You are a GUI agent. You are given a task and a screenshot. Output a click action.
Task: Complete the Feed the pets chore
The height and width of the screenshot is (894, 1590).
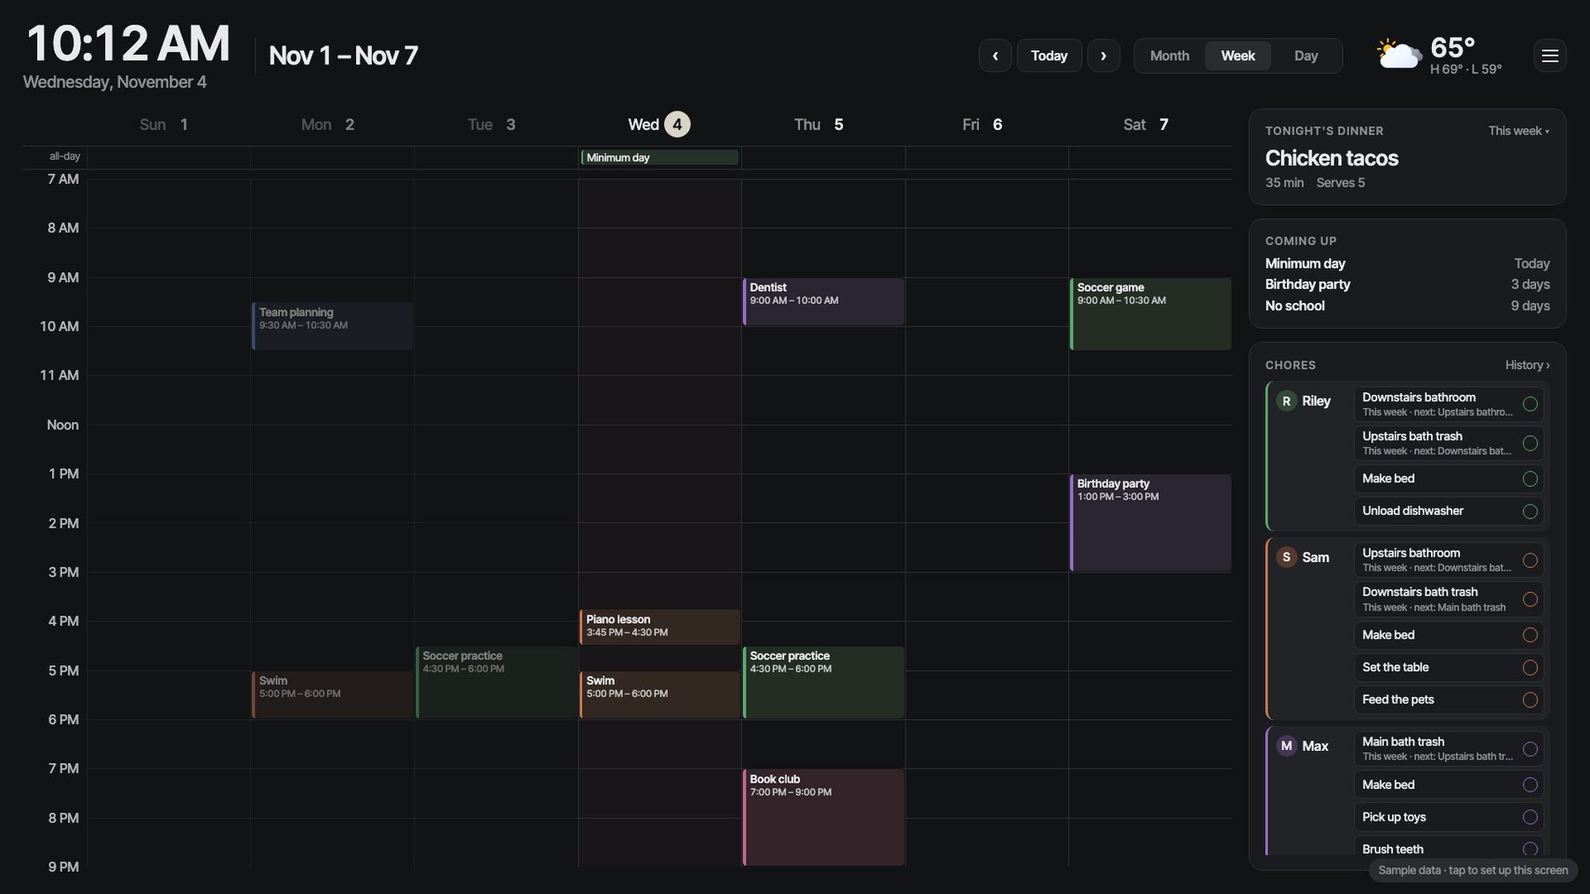pyautogui.click(x=1530, y=700)
